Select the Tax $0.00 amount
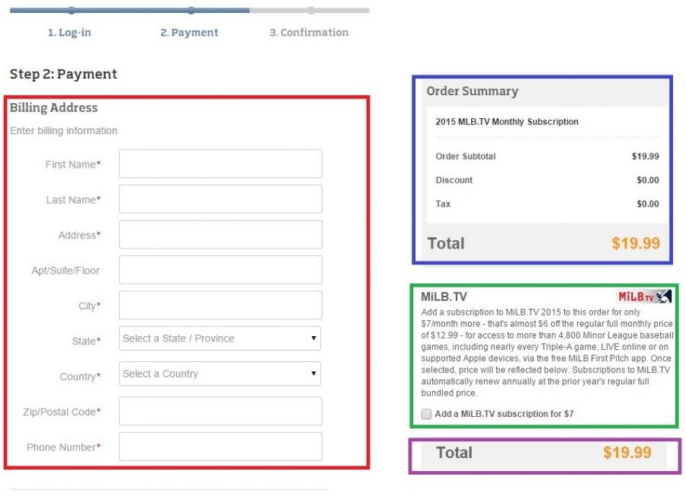Viewport: 686px width, 497px height. click(x=648, y=204)
